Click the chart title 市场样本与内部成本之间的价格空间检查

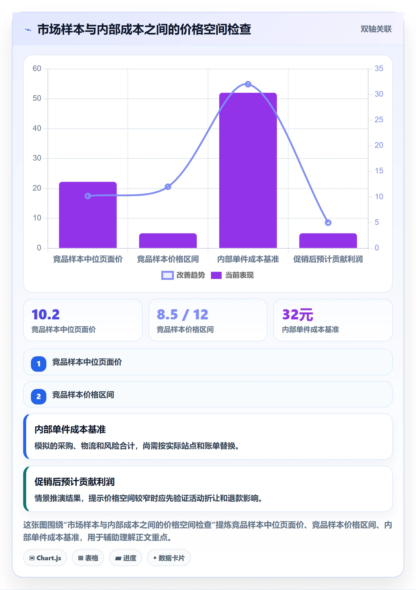coord(144,30)
